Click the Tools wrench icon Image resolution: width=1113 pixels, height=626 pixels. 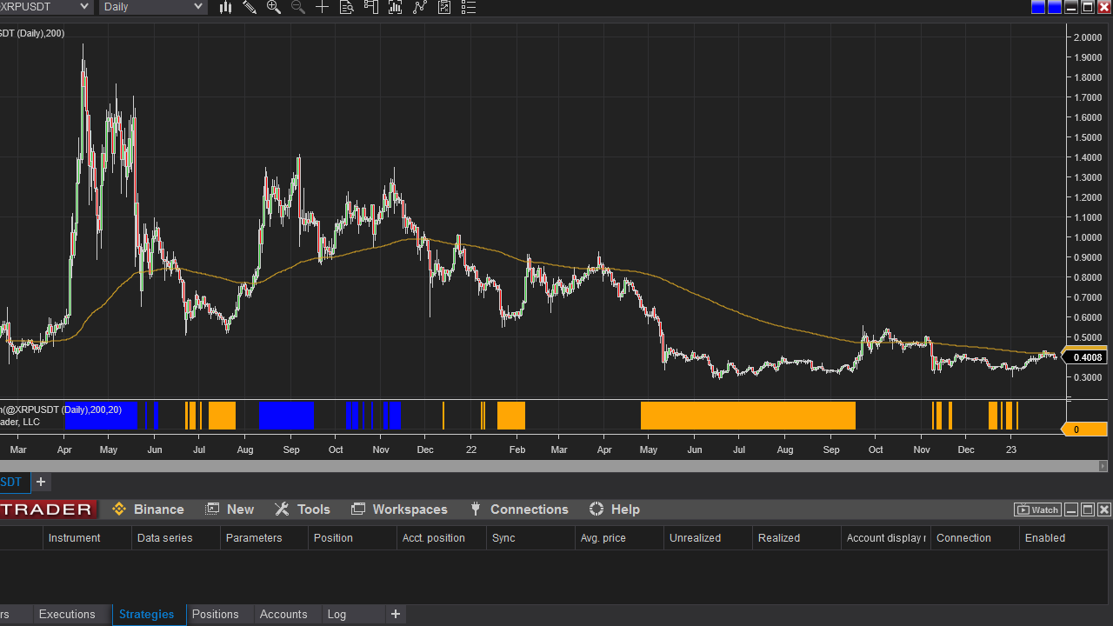(282, 509)
